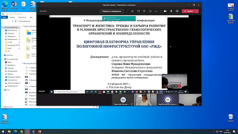Open dropdown arrow next to Выйти
The height and width of the screenshot is (134, 238).
[x=197, y=11]
